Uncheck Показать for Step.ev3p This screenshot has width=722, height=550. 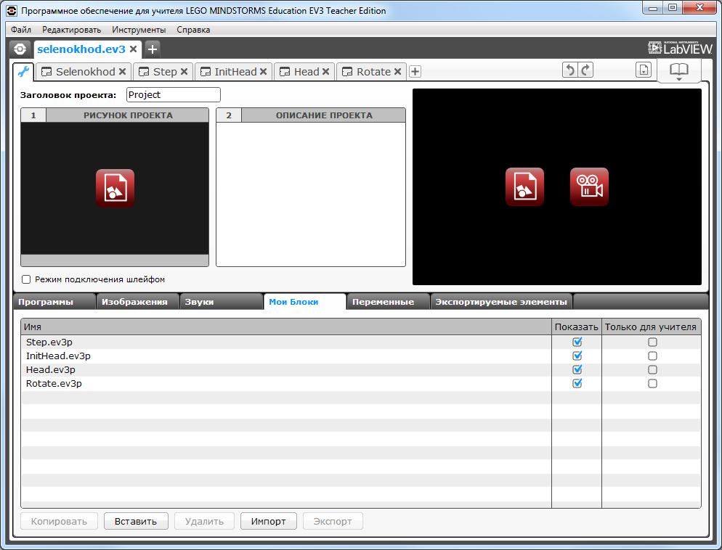tap(577, 342)
